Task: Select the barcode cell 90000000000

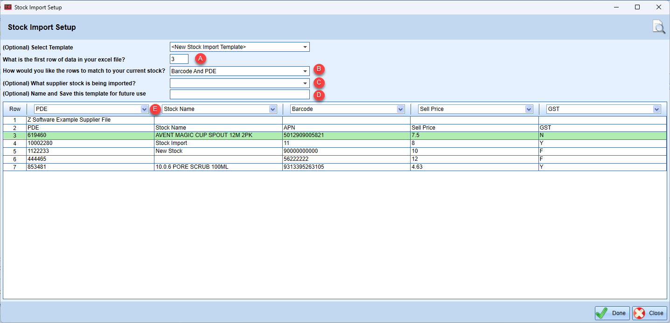Action: click(346, 151)
